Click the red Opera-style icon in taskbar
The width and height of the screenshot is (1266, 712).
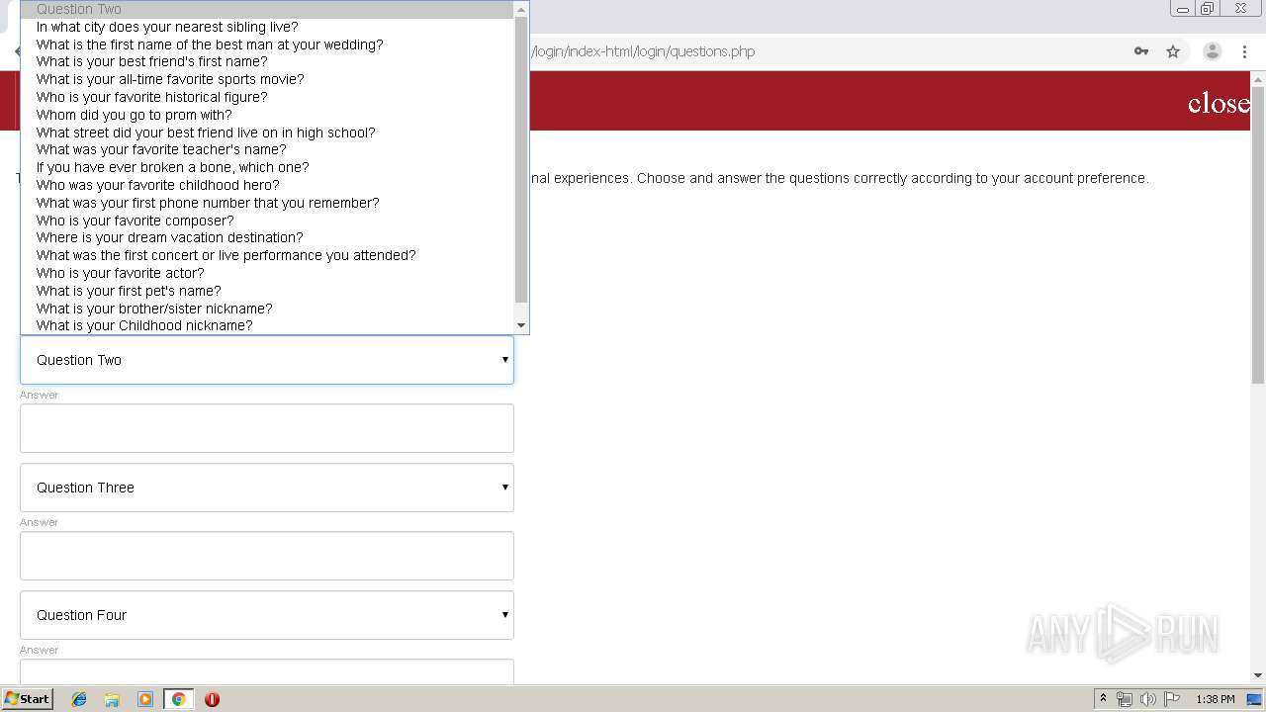212,699
